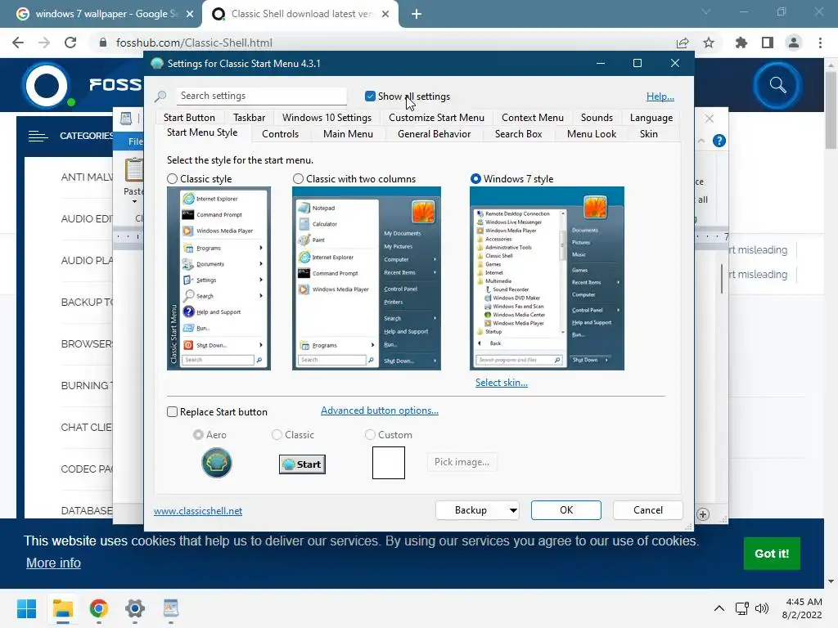Click OK to apply settings

click(566, 510)
